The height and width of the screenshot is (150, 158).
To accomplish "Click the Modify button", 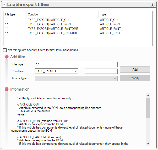I will point(135,78).
